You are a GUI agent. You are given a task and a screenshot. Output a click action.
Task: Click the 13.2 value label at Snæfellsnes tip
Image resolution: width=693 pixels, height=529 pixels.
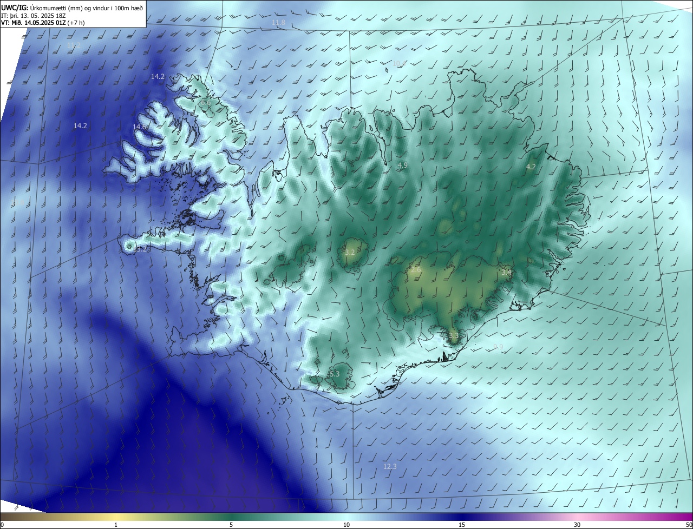[x=140, y=249]
